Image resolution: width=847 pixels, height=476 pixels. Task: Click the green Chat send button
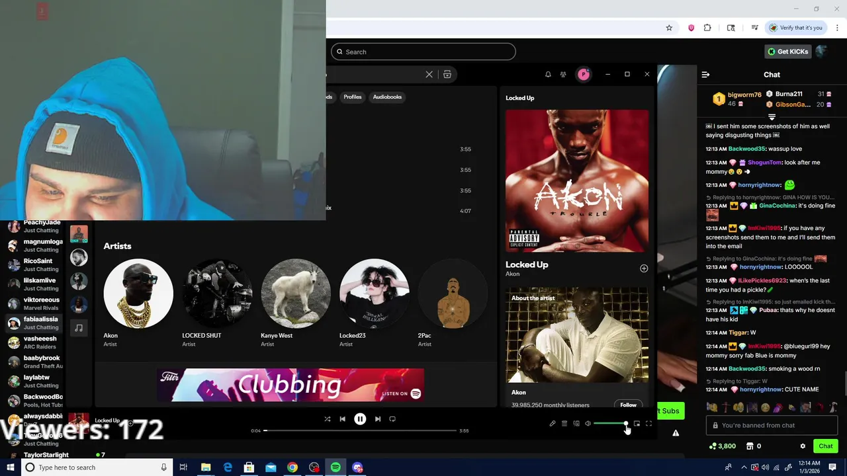point(825,446)
